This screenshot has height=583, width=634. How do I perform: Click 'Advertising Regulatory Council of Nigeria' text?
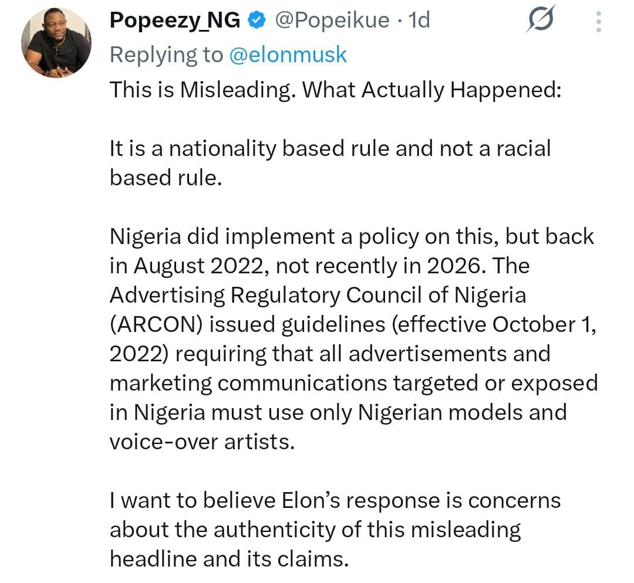click(x=317, y=295)
